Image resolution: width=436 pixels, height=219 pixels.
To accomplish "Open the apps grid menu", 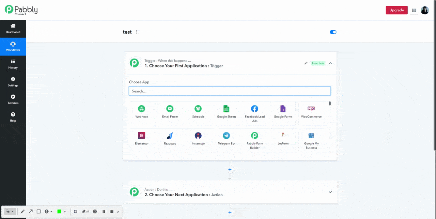I will 414,10.
